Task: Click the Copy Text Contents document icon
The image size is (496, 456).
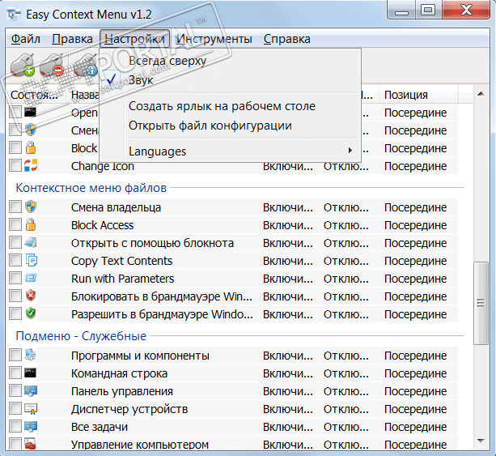Action: (x=31, y=261)
